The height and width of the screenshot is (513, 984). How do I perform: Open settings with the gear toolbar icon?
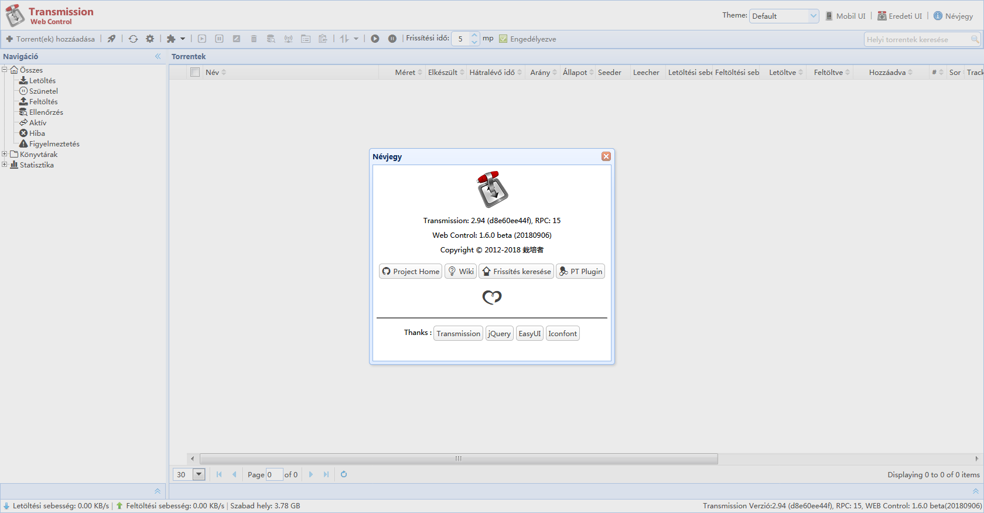pyautogui.click(x=150, y=39)
